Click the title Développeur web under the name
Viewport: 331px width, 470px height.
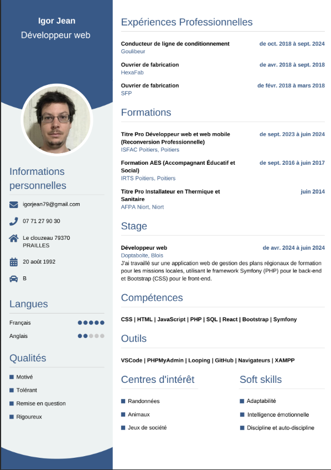coord(55,35)
